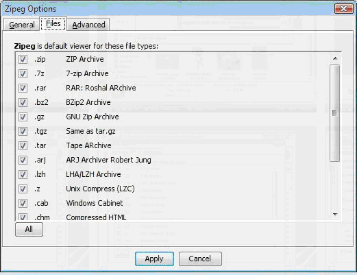
Task: Uncheck the .tar Tape ARchive checkbox
Action: coord(23,146)
